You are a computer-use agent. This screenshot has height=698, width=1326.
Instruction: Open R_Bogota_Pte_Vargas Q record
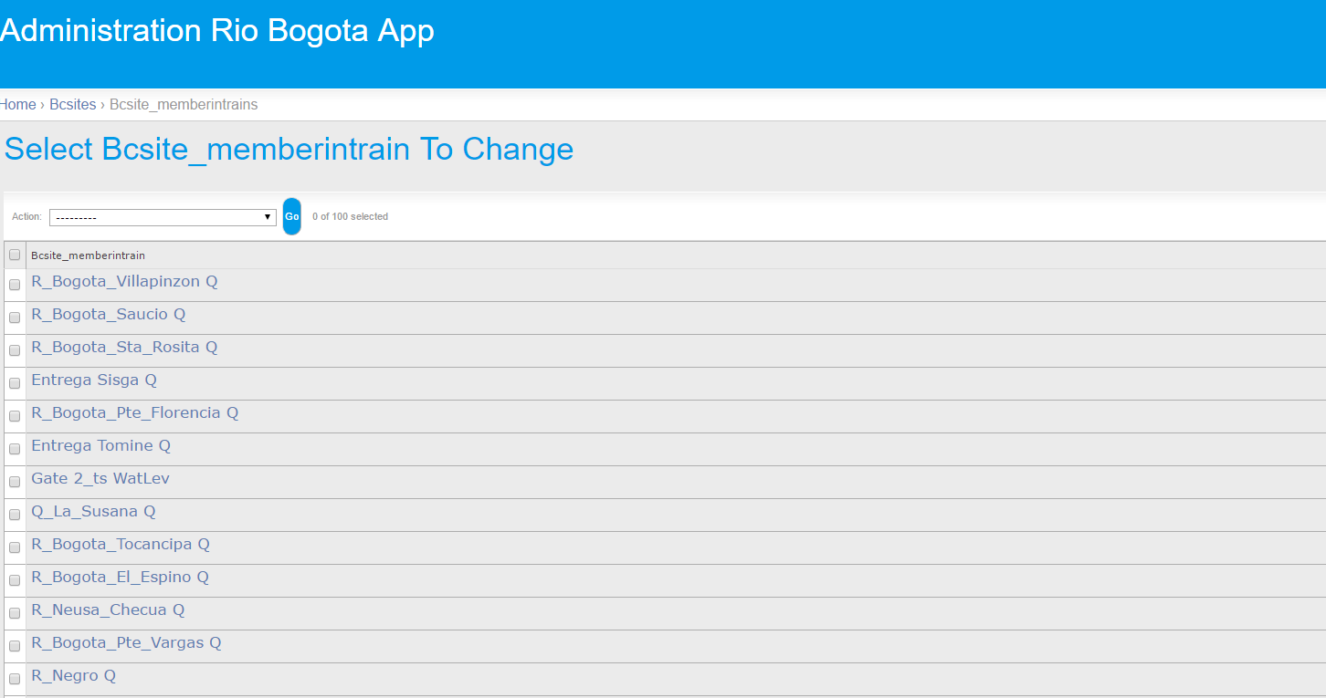click(x=127, y=643)
